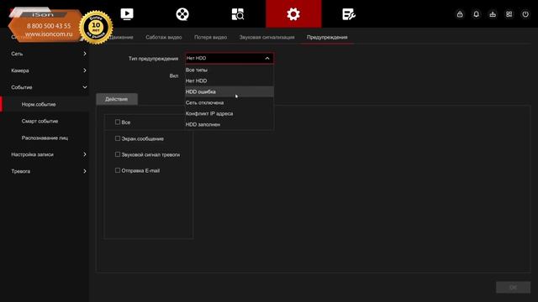
Task: Select the 'Предупреждения' tab
Action: (327, 37)
